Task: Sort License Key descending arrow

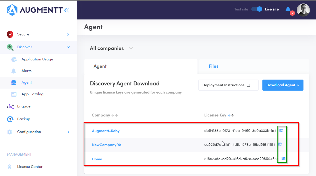Action: point(229,115)
